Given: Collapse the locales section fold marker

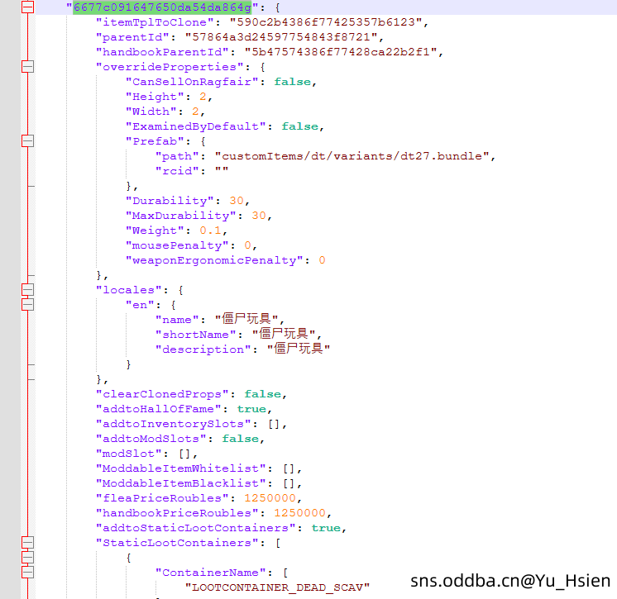Looking at the screenshot, I should [x=27, y=290].
